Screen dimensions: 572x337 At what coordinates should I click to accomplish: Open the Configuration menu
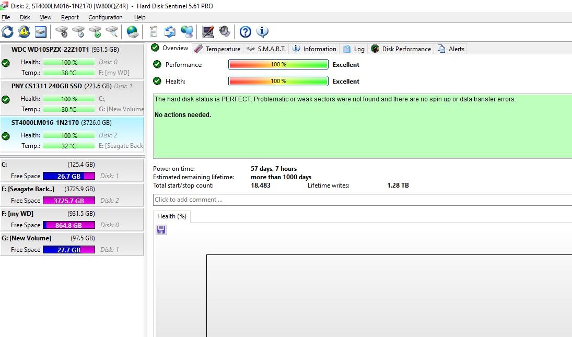point(105,17)
